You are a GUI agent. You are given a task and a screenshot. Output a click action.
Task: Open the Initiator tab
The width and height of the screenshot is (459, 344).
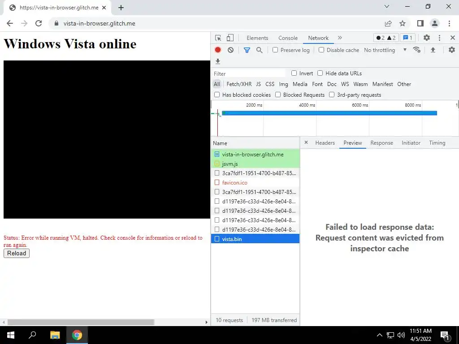pos(411,143)
